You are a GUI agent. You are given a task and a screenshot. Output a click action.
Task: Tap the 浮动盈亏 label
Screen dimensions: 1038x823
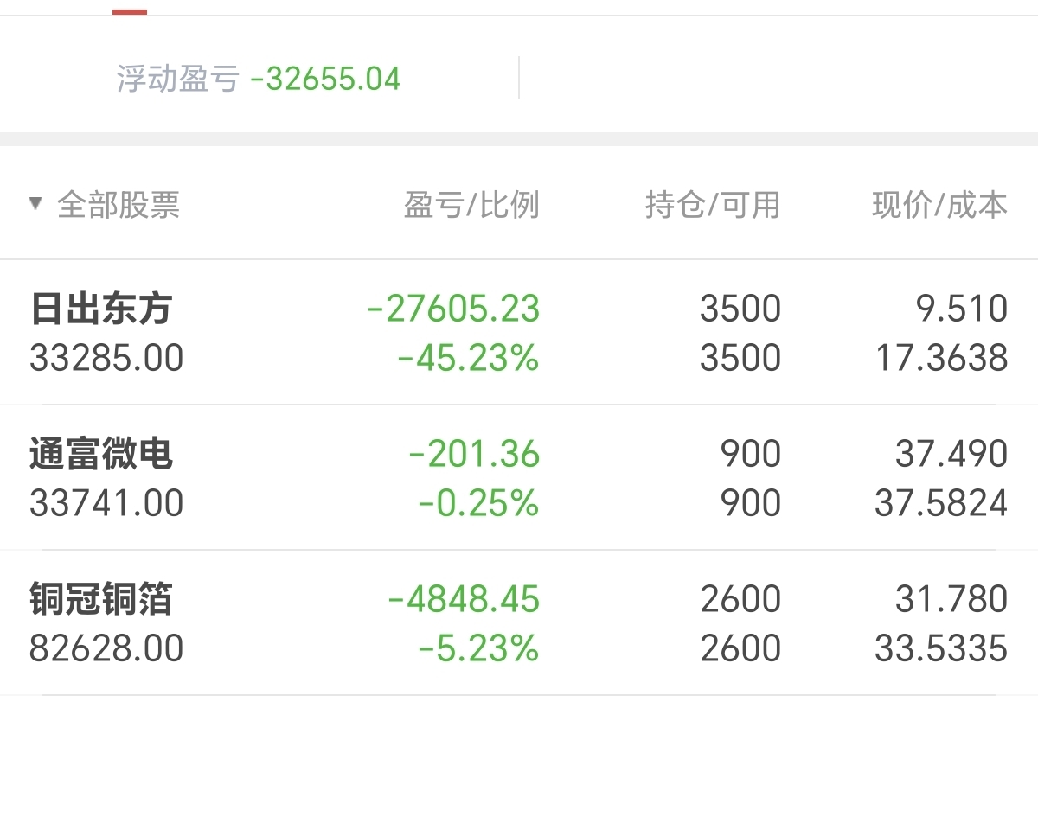pyautogui.click(x=177, y=79)
